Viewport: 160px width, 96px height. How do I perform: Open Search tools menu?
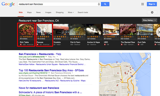(x=83, y=12)
